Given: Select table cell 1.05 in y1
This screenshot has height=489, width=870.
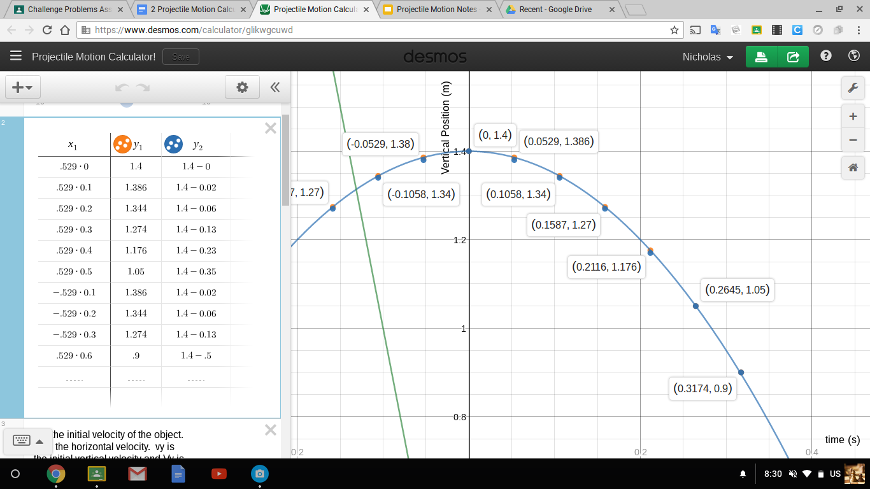Looking at the screenshot, I should tap(136, 271).
